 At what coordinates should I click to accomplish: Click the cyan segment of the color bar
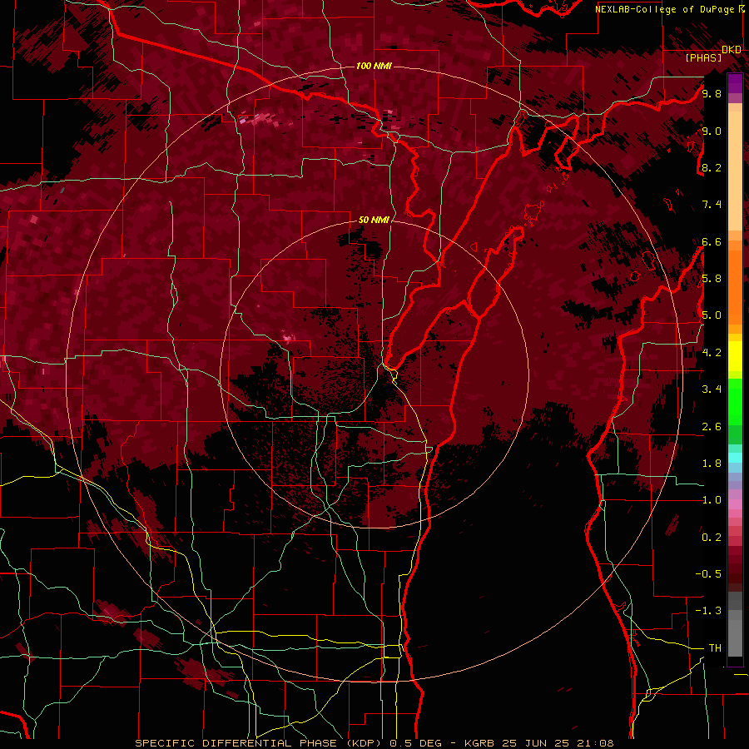coord(735,458)
